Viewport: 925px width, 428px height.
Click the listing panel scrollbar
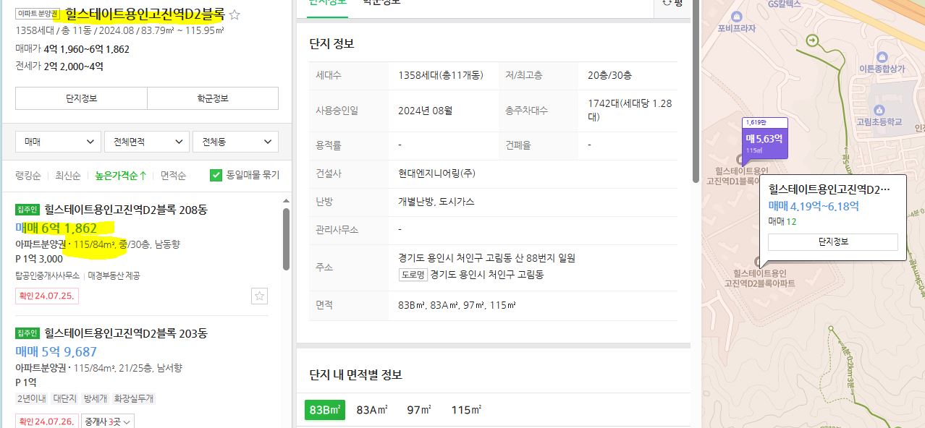click(x=287, y=239)
